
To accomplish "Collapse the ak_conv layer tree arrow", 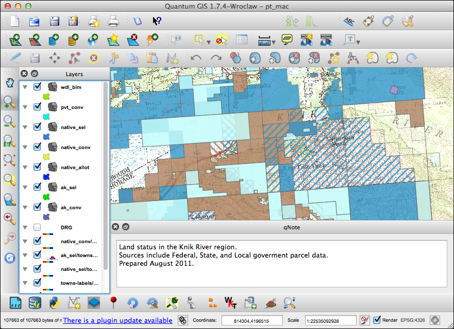I will 25,207.
